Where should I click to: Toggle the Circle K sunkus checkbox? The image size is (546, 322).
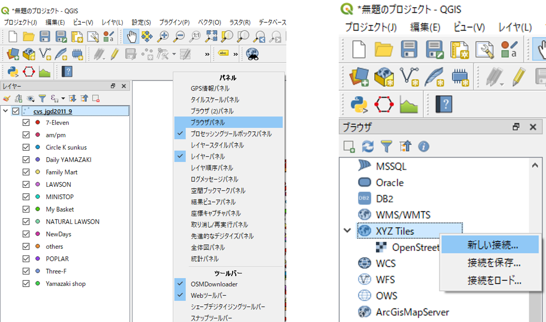26,147
